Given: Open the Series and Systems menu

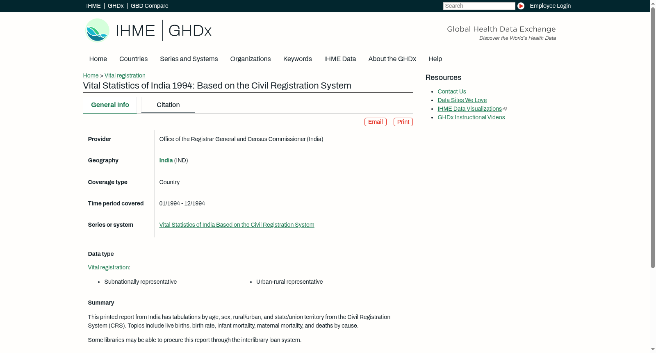Looking at the screenshot, I should [189, 59].
